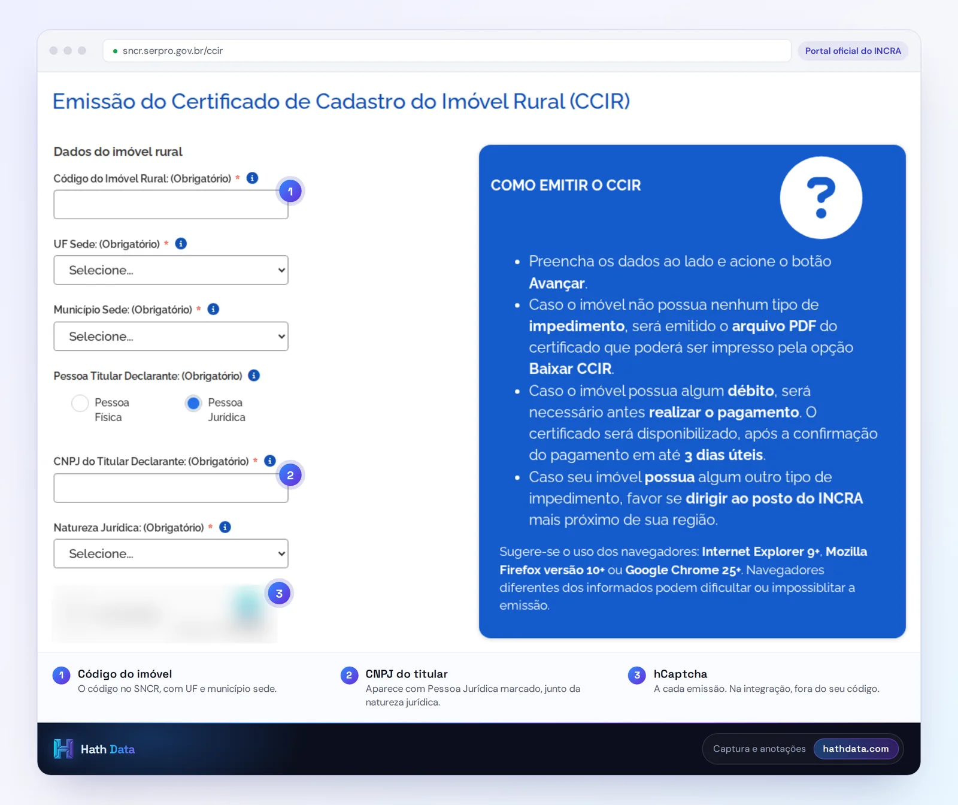This screenshot has width=958, height=805.
Task: Click the hCaptcha caption title
Action: click(x=680, y=674)
